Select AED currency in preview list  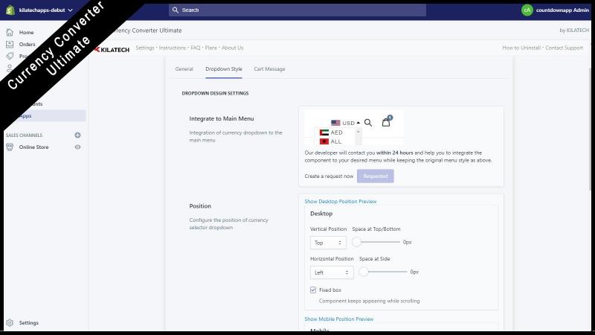(331, 133)
